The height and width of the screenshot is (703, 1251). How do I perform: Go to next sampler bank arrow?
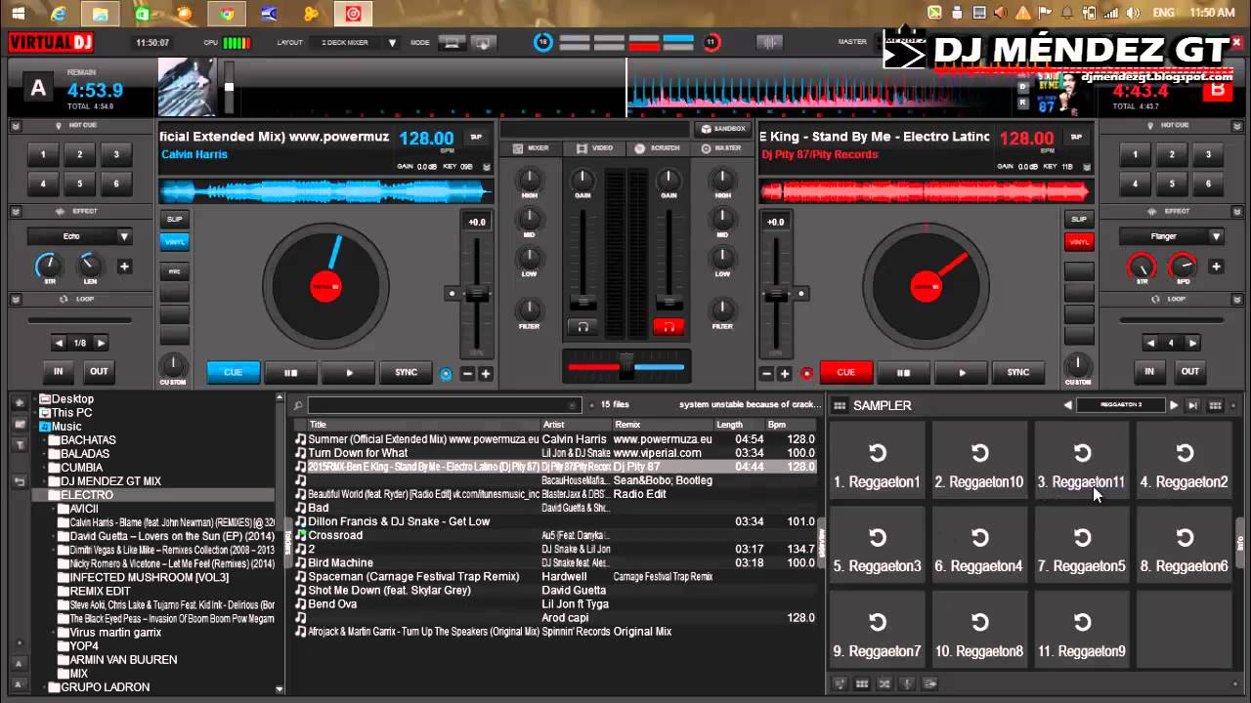(x=1174, y=405)
